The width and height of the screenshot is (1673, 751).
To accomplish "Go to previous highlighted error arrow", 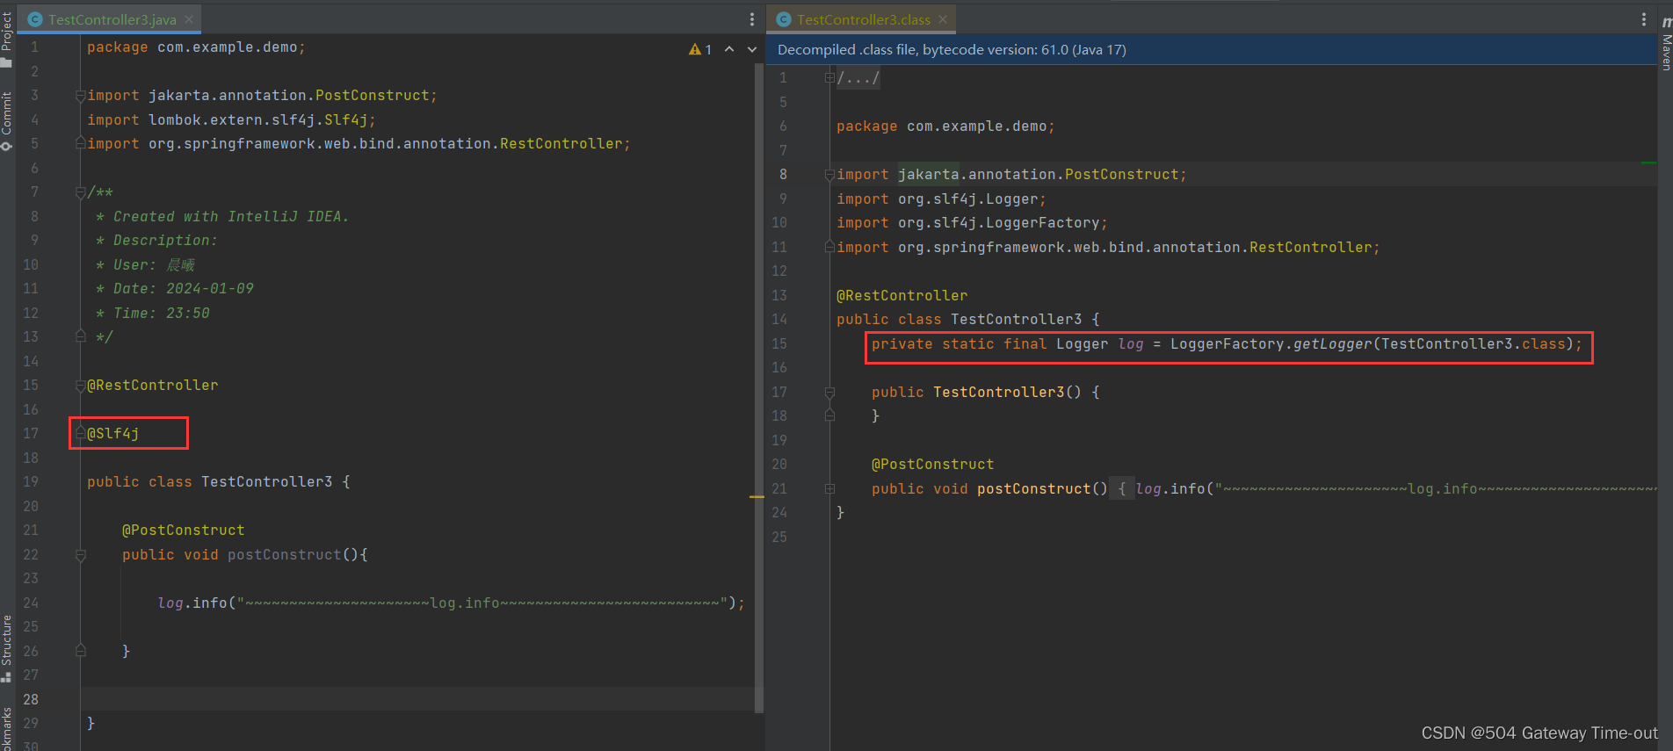I will coord(729,49).
